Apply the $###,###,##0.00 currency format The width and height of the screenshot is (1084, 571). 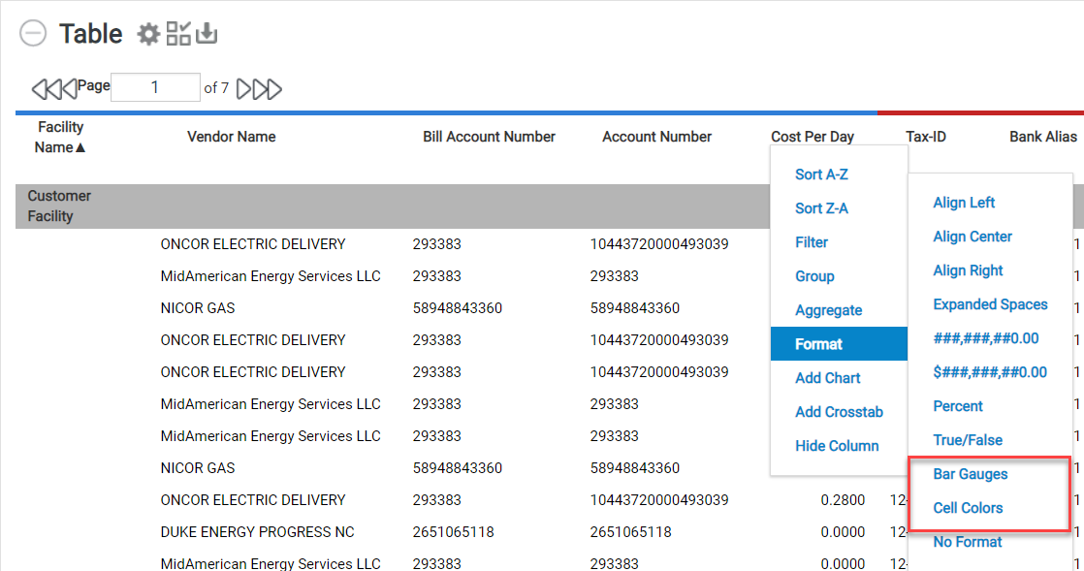(990, 372)
